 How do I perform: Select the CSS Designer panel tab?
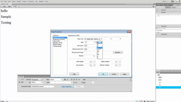pos(177,5)
